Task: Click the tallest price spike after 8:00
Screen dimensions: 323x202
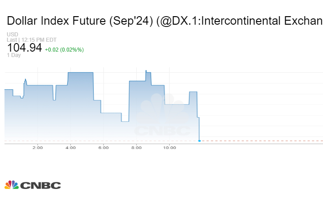Action: pyautogui.click(x=146, y=71)
